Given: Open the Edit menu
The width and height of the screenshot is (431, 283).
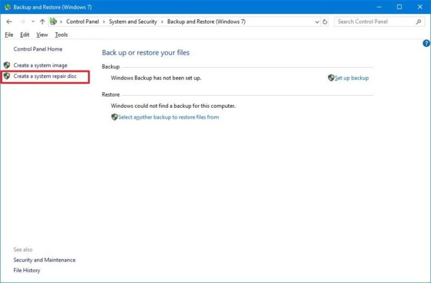Looking at the screenshot, I should (24, 34).
